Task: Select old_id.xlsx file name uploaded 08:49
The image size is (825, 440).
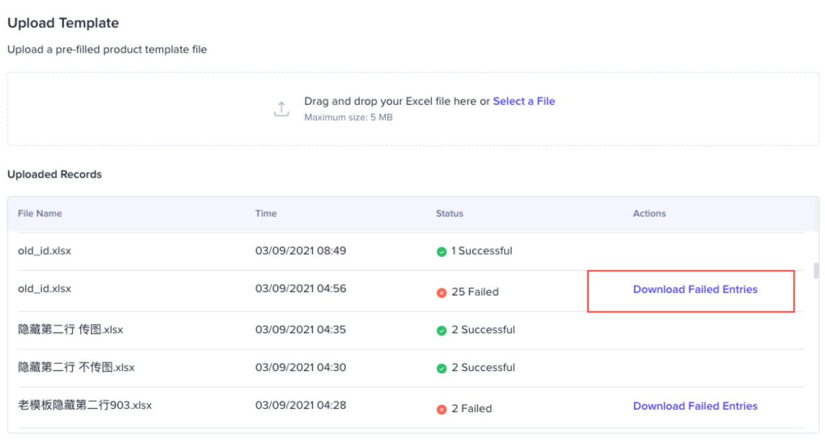Action: coord(44,251)
